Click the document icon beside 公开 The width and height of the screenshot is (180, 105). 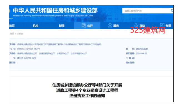pyautogui.click(x=84, y=25)
